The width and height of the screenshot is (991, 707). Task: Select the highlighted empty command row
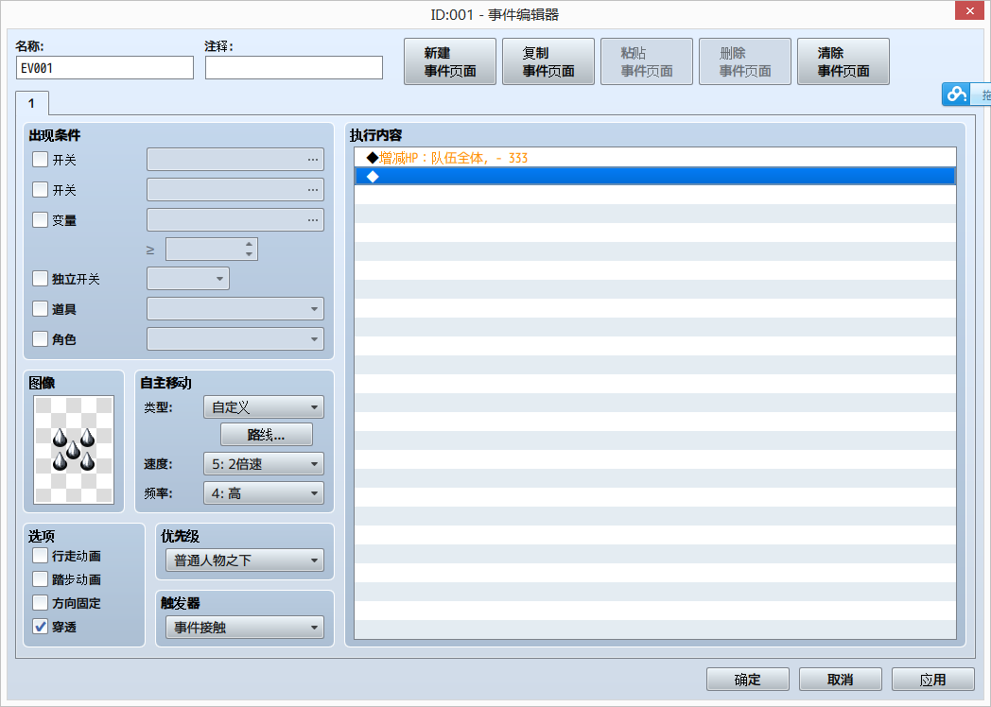(654, 176)
